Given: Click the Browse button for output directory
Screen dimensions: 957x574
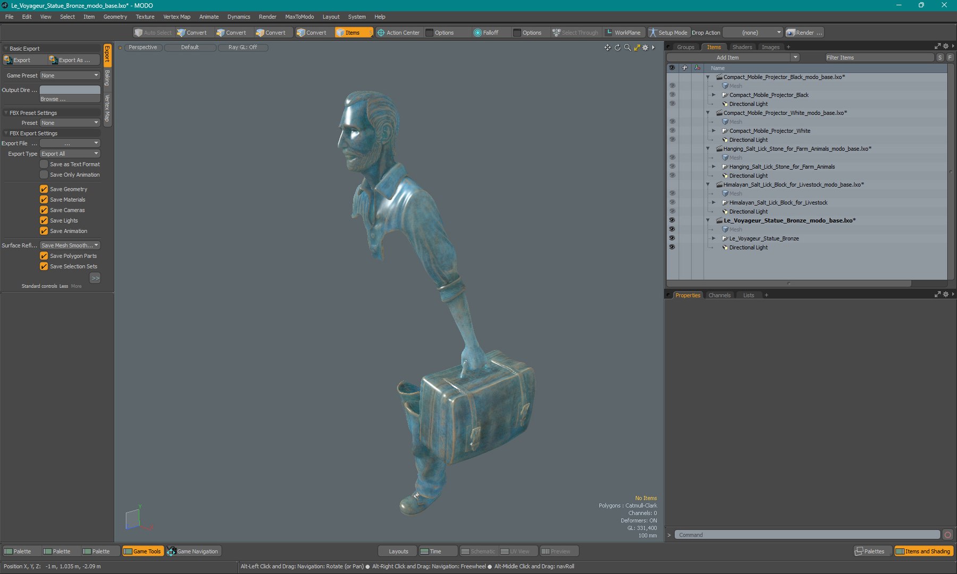Looking at the screenshot, I should point(70,99).
